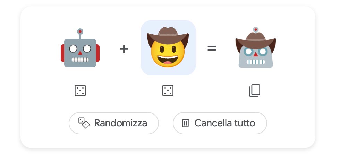Click the Randomizza button label
This screenshot has height=155, width=340.
tap(121, 123)
